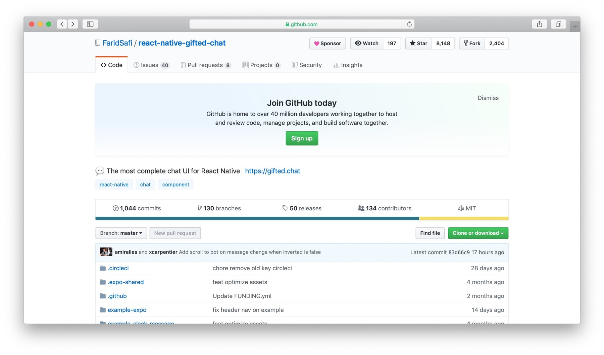Click the Find file button
Screen dimensions: 604x355
430,233
